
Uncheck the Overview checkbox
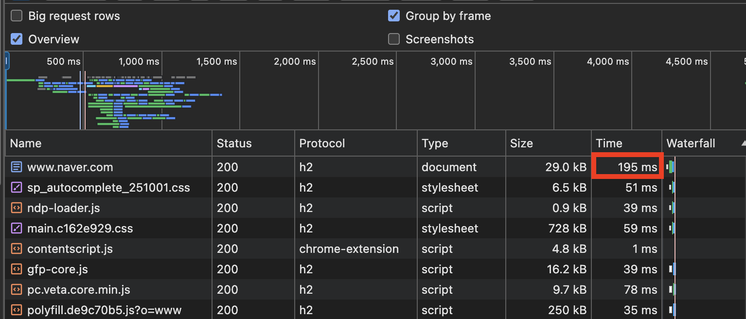click(17, 39)
